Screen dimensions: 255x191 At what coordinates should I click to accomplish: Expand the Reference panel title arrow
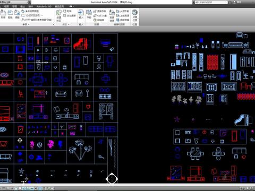[x=26, y=24]
